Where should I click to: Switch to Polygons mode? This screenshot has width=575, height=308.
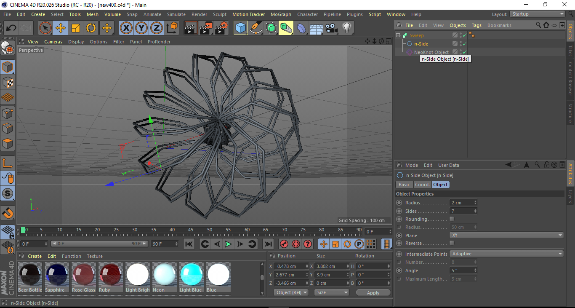[x=8, y=144]
